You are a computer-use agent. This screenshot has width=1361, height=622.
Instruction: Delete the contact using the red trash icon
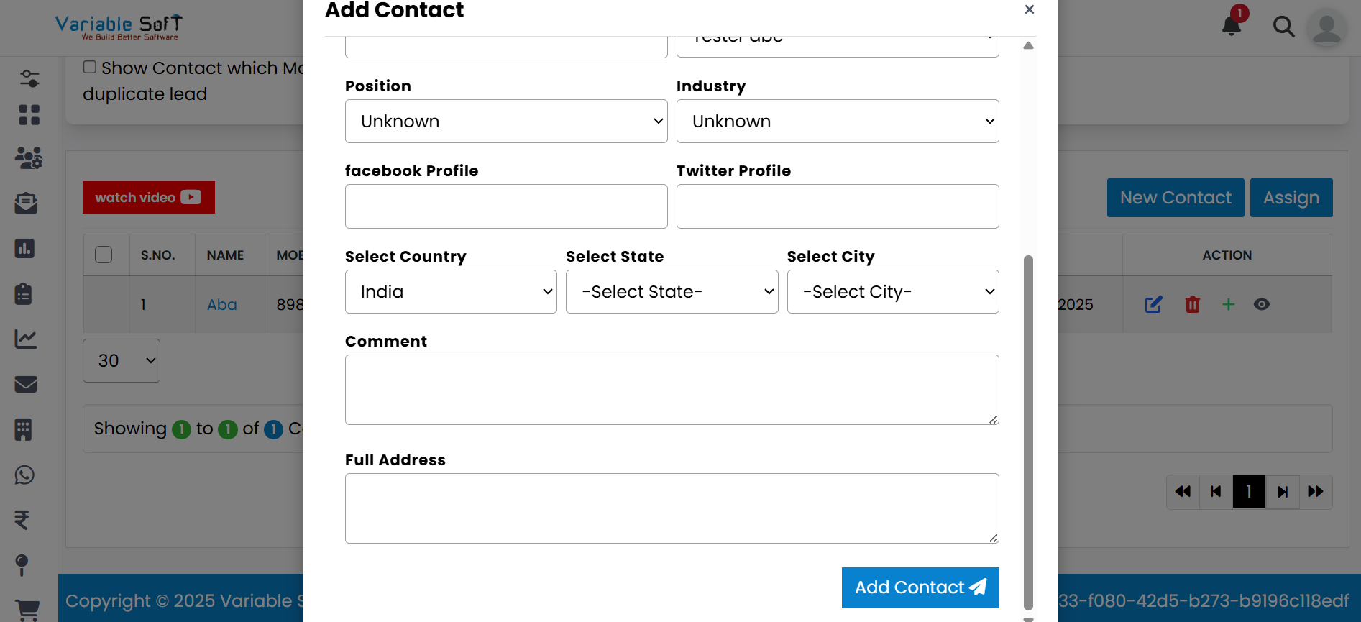coord(1192,304)
